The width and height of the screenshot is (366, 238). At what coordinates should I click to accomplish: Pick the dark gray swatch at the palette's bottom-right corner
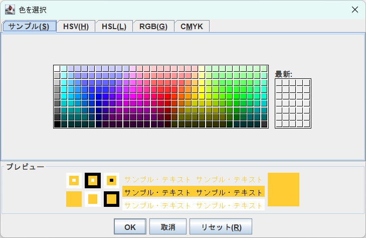pyautogui.click(x=264, y=124)
